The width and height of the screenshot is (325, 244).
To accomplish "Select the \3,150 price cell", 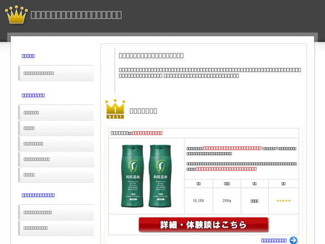I will click(x=198, y=201).
